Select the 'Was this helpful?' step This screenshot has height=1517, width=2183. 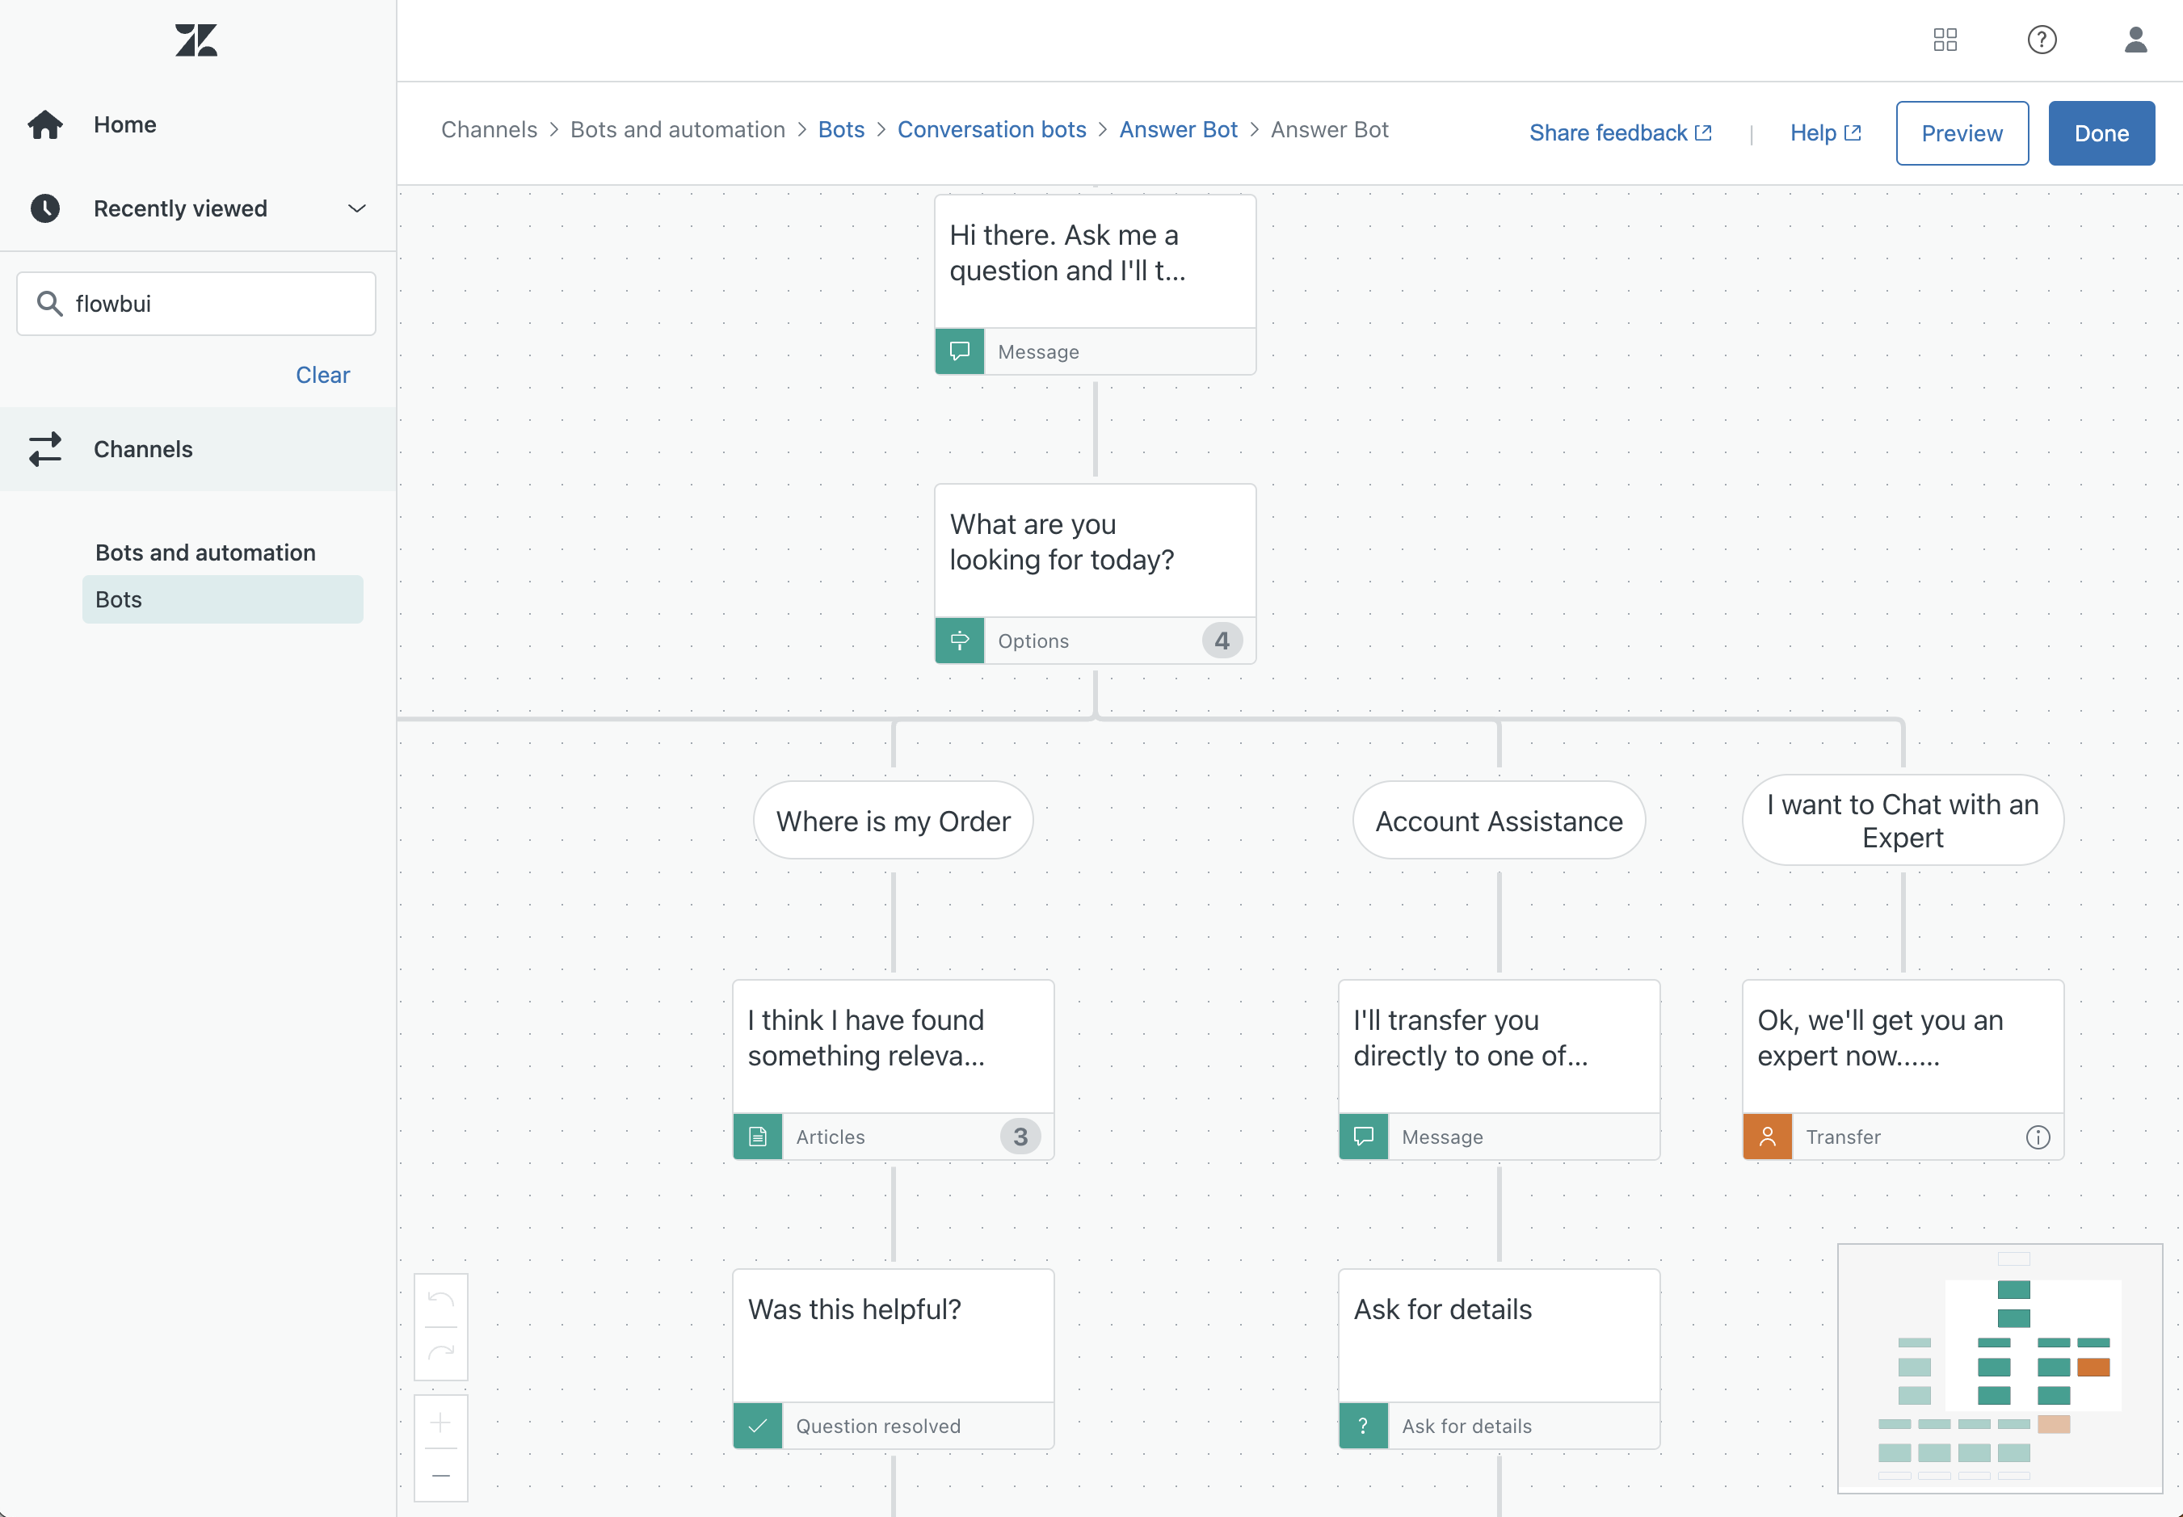[893, 1358]
